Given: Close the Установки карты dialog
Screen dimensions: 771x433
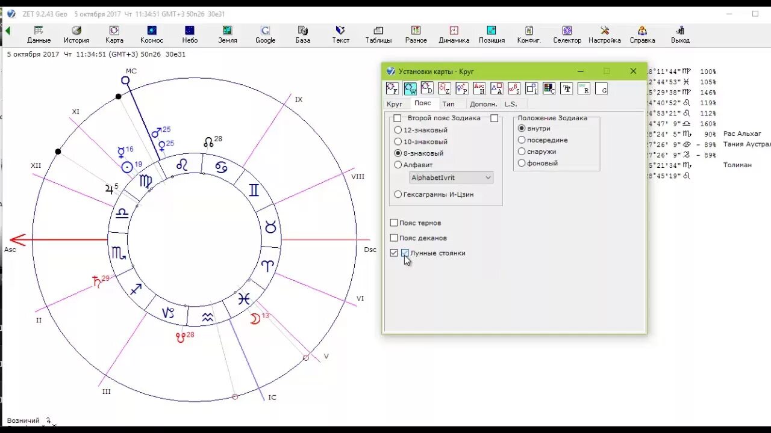Looking at the screenshot, I should (x=633, y=71).
